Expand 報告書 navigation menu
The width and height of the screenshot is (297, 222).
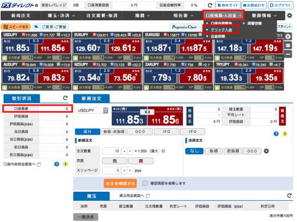point(183,15)
